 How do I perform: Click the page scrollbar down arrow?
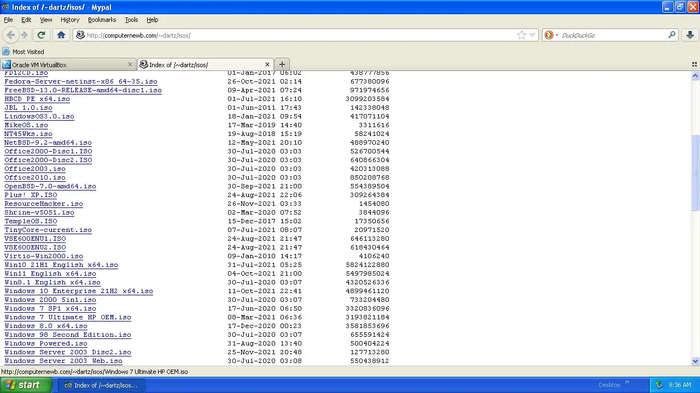[x=696, y=361]
